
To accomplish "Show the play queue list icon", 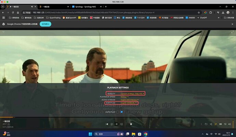I will (225, 124).
